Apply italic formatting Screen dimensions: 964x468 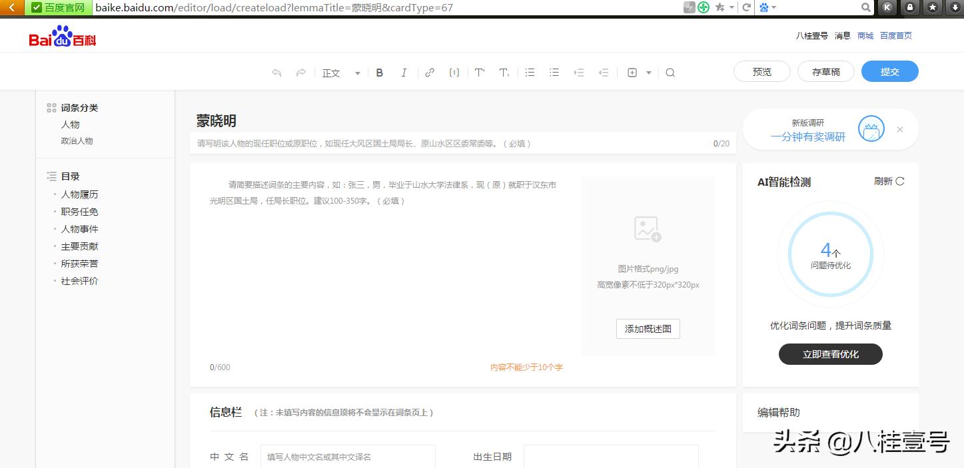tap(404, 72)
